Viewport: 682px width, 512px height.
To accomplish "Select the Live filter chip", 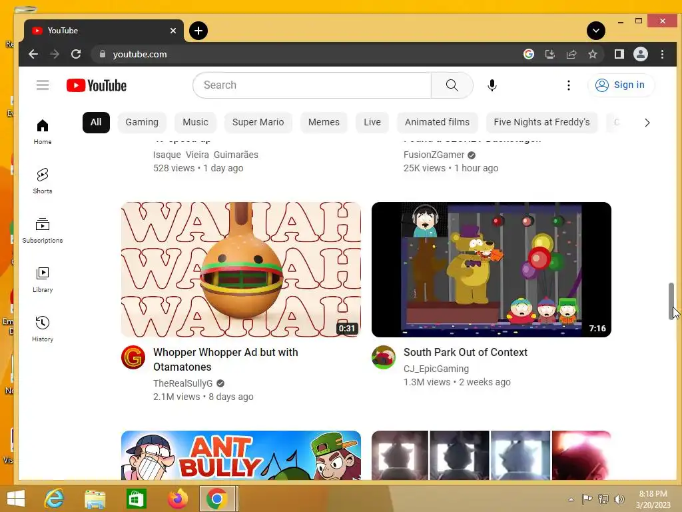I will pos(372,123).
